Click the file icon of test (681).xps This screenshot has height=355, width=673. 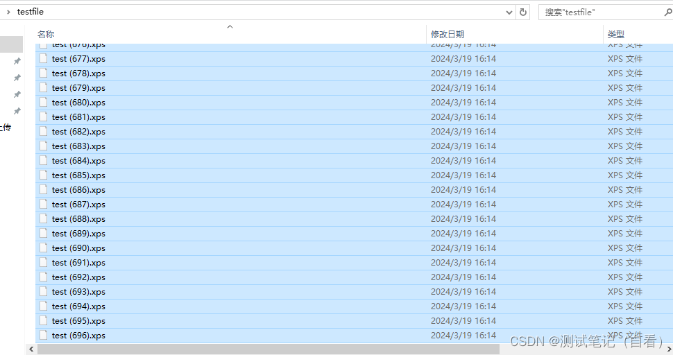pyautogui.click(x=43, y=116)
